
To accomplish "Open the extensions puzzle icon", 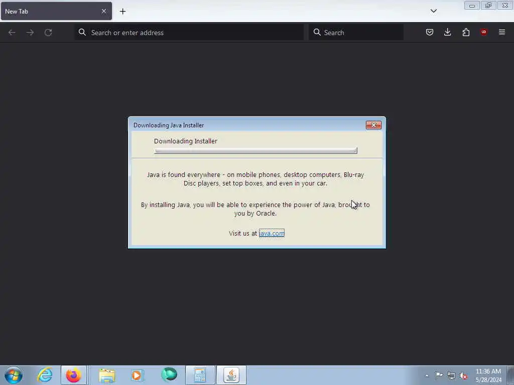I will [466, 32].
